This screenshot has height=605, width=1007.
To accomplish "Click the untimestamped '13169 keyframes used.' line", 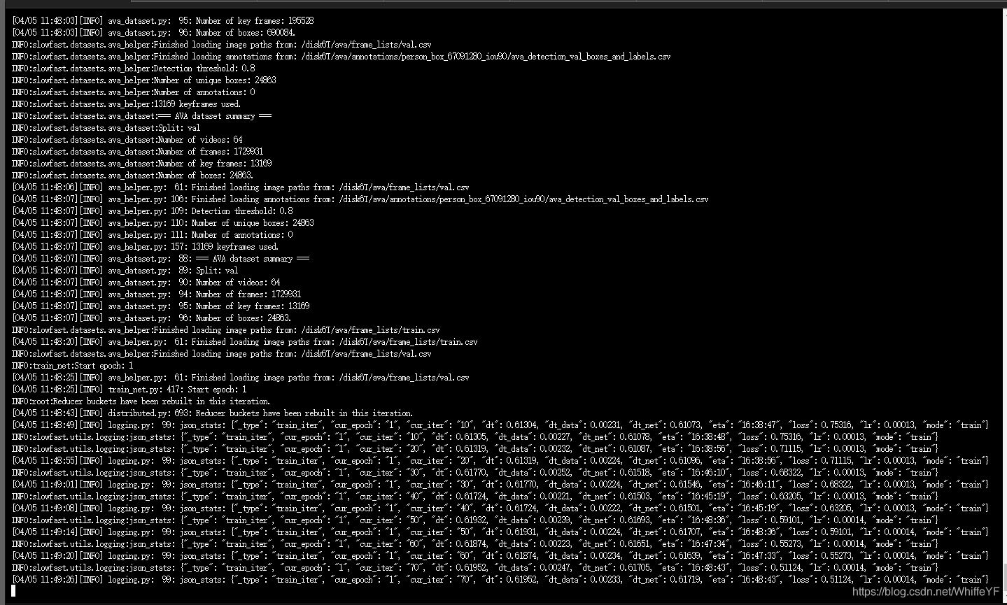I will (x=126, y=104).
